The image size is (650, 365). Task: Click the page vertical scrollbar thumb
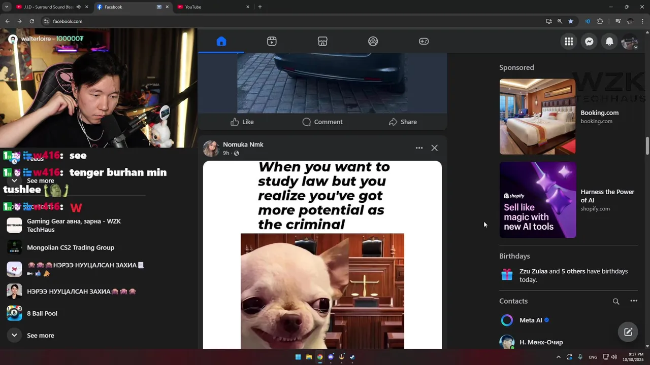(x=647, y=146)
